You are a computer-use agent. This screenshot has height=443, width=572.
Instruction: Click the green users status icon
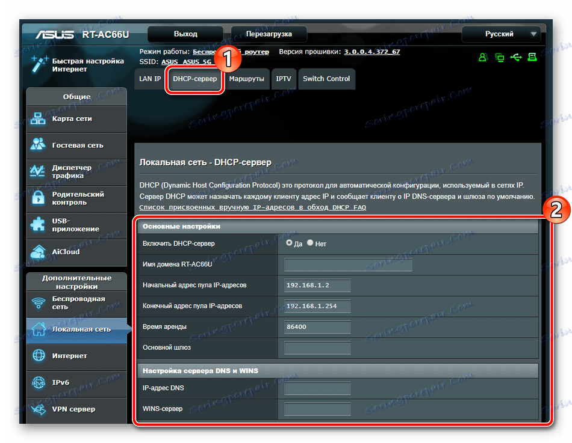pyautogui.click(x=483, y=57)
